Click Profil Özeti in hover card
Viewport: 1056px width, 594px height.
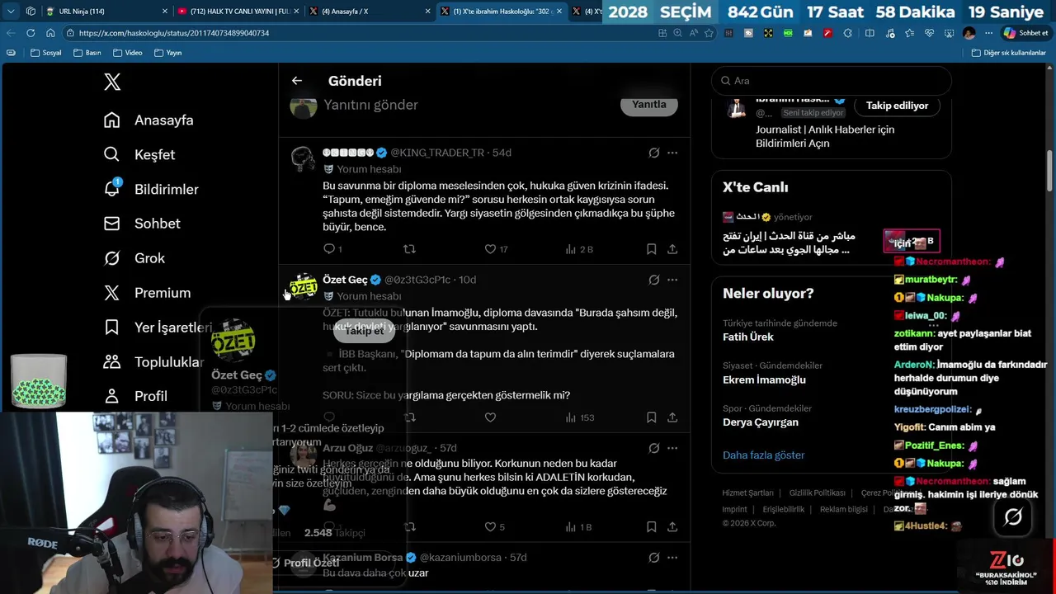(304, 563)
